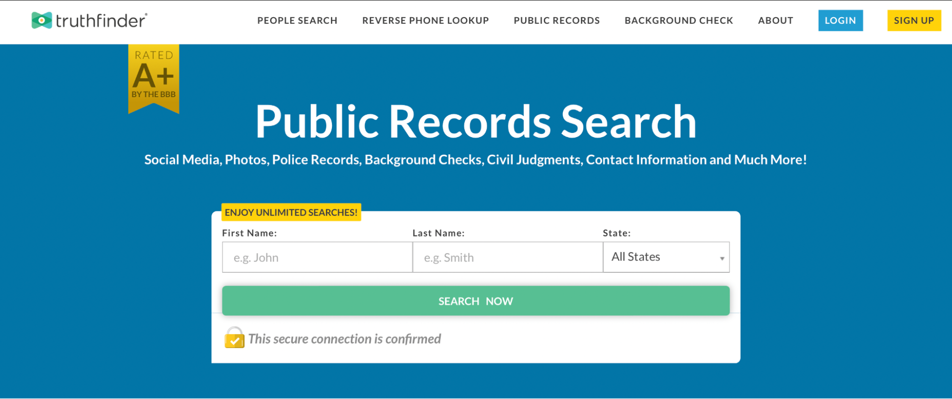Click the Social Media, Photos subtitle text

476,160
